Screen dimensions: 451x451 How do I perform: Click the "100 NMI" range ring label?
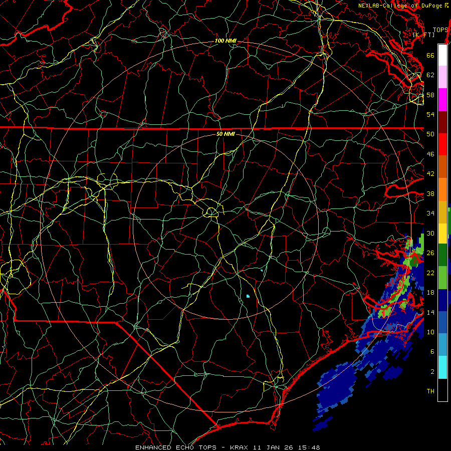225,41
